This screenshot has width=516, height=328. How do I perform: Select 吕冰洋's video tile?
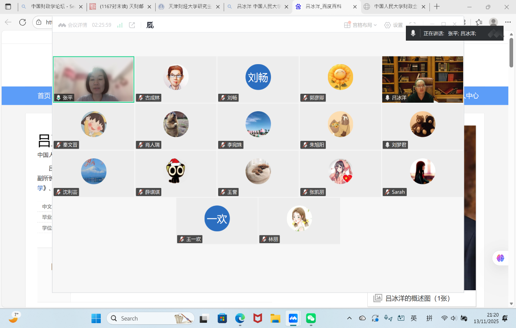(423, 79)
